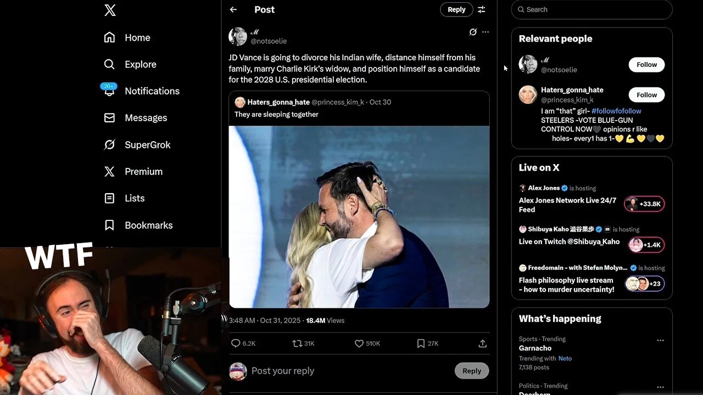Open Flash philosophy live stream
The height and width of the screenshot is (395, 703).
[566, 285]
